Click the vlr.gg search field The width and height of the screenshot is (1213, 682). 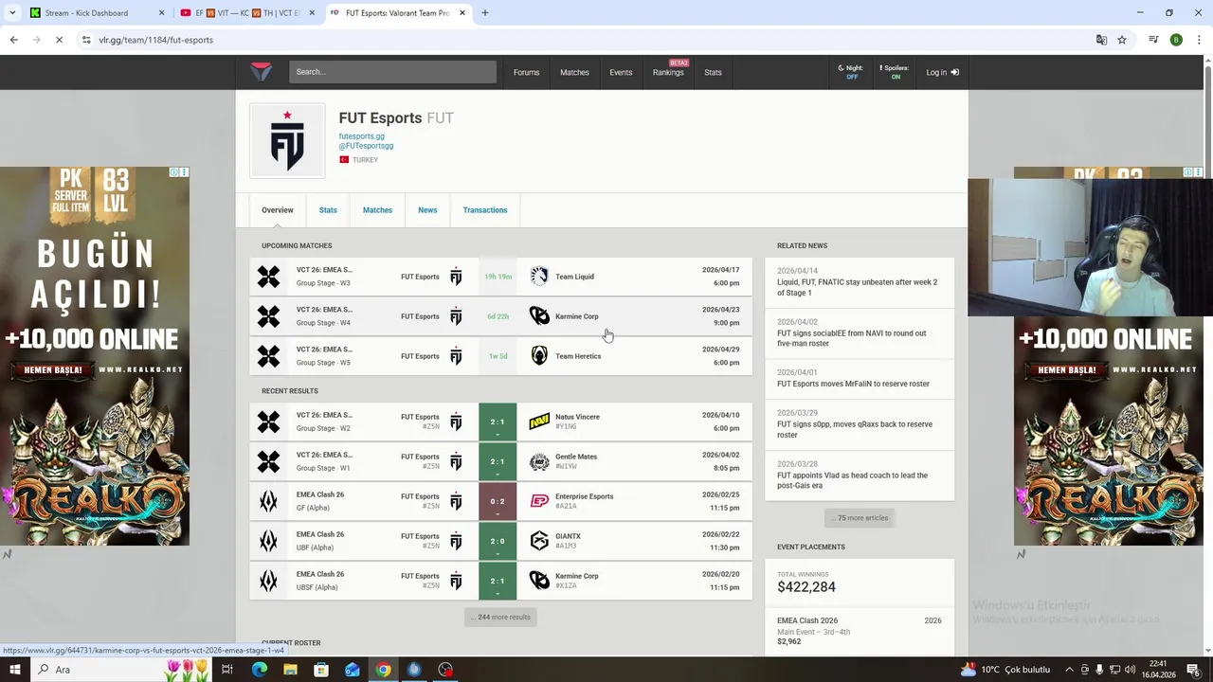(x=392, y=72)
